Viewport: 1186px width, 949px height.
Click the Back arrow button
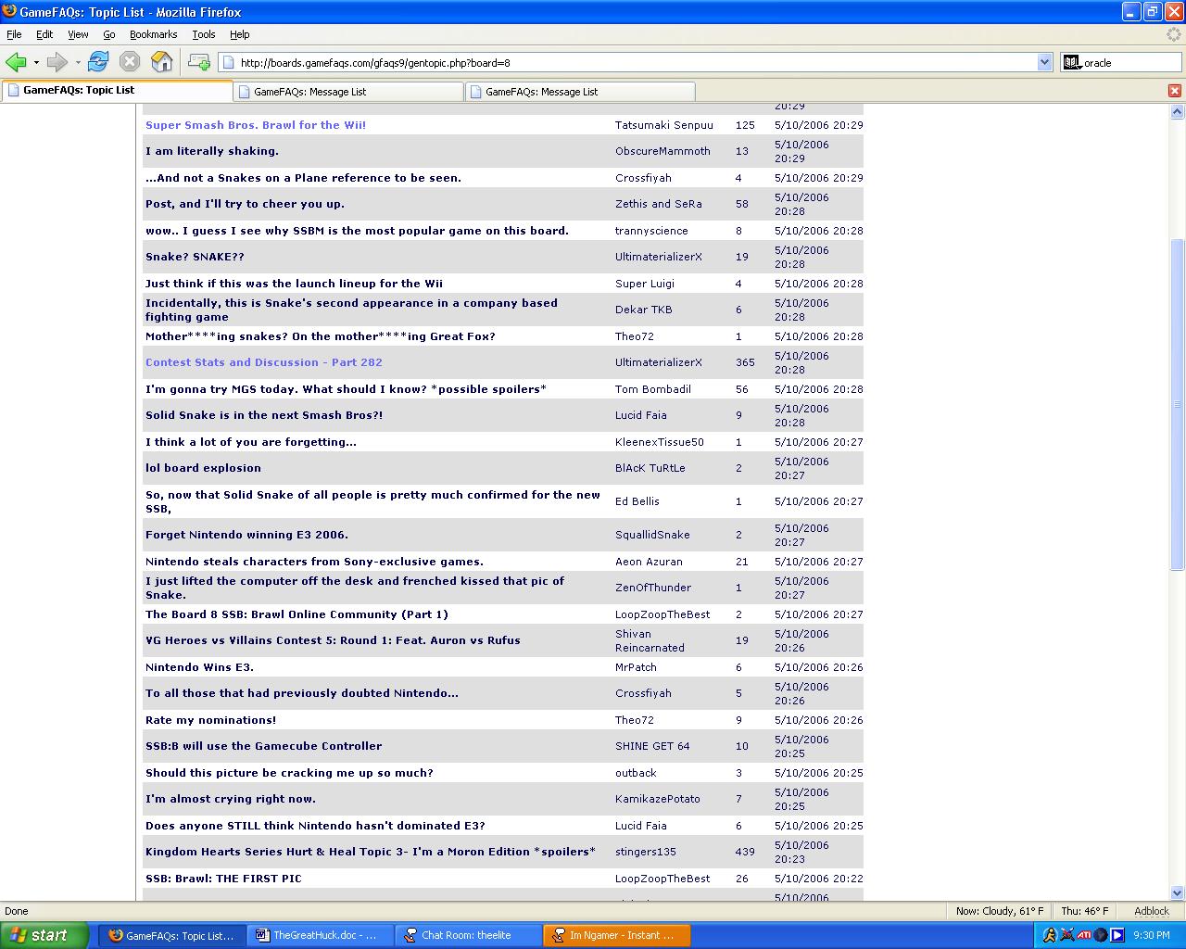click(16, 62)
